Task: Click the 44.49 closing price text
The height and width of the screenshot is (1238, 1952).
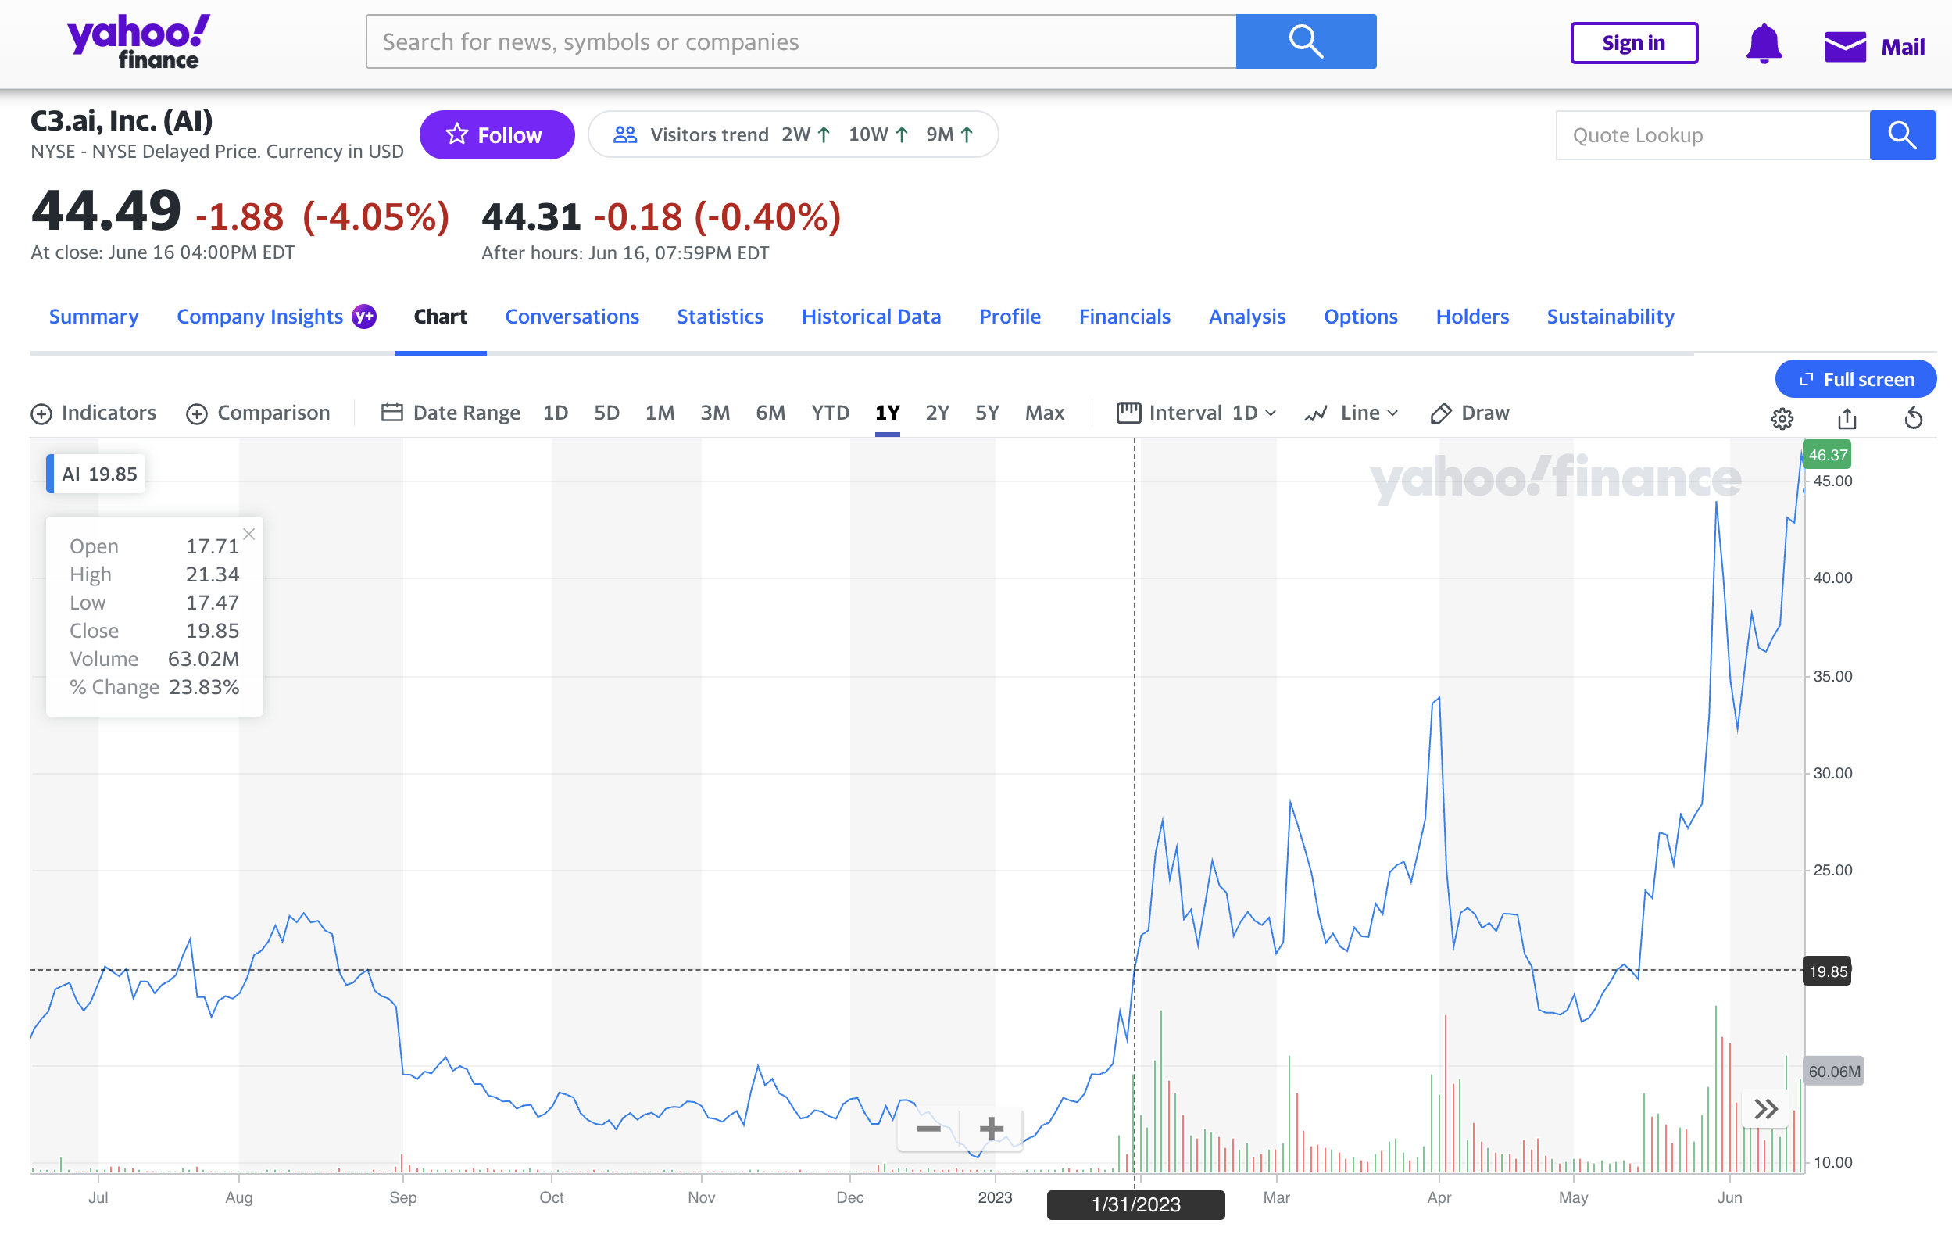Action: tap(105, 211)
